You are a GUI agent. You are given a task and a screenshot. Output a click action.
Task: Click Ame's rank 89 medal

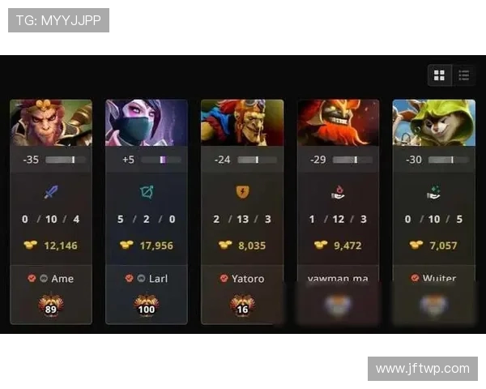point(51,306)
